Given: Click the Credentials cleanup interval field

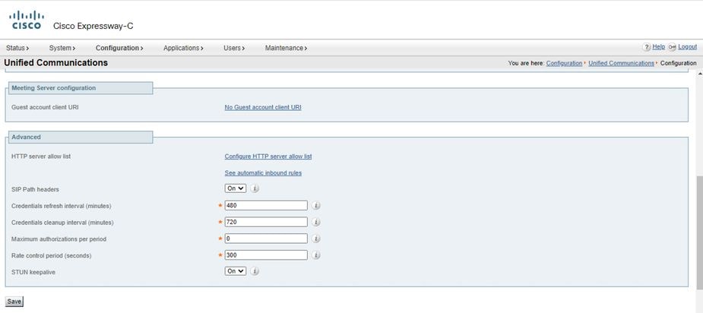Looking at the screenshot, I should 266,222.
